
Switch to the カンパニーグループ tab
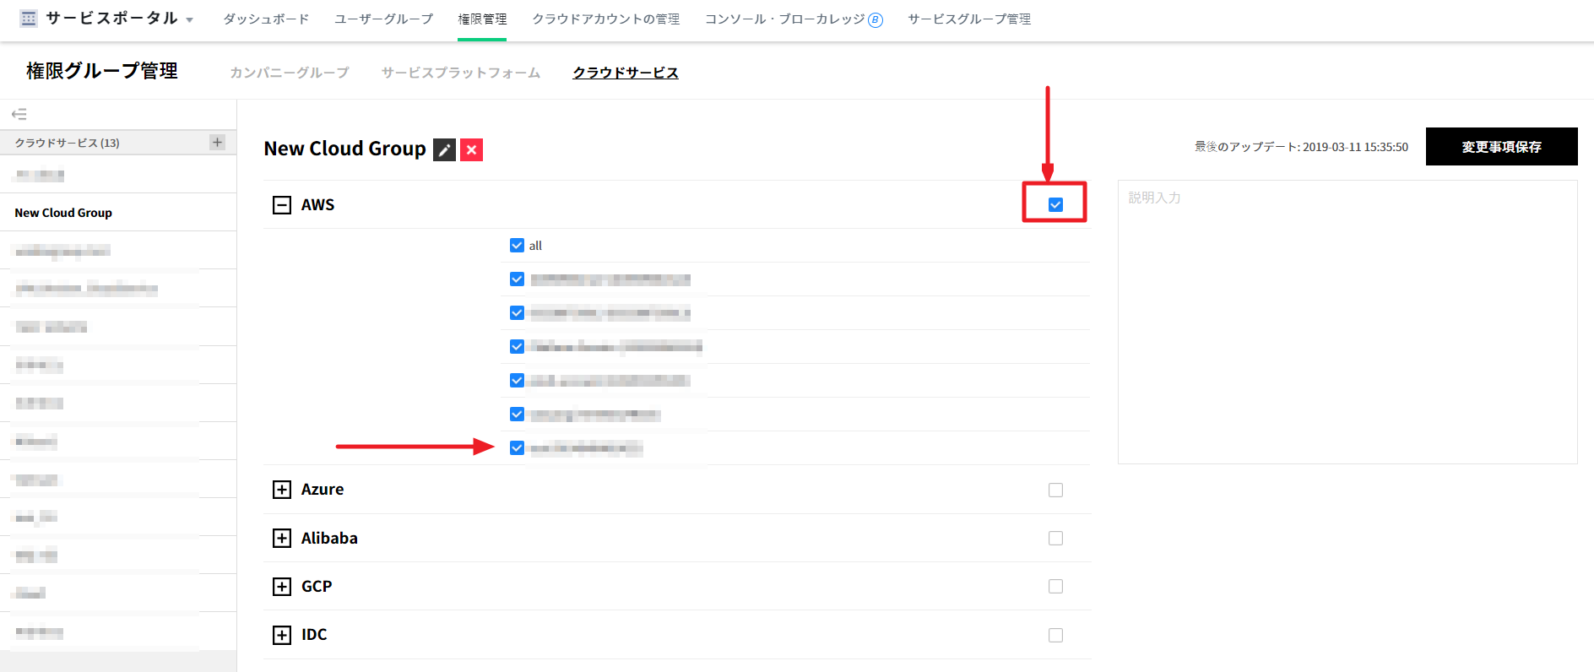pyautogui.click(x=289, y=73)
